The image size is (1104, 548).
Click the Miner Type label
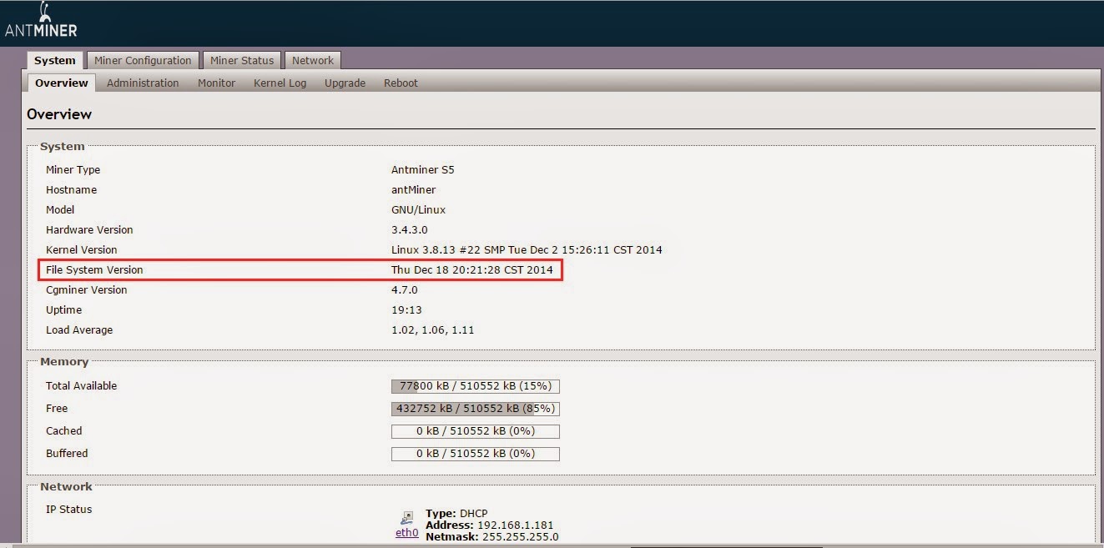[73, 169]
